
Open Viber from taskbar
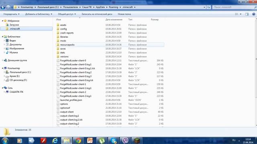(125, 140)
